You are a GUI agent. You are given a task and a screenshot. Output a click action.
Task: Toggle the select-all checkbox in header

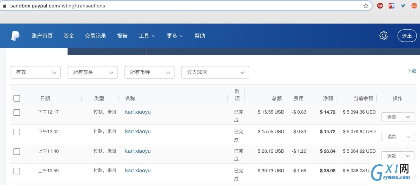tap(17, 98)
